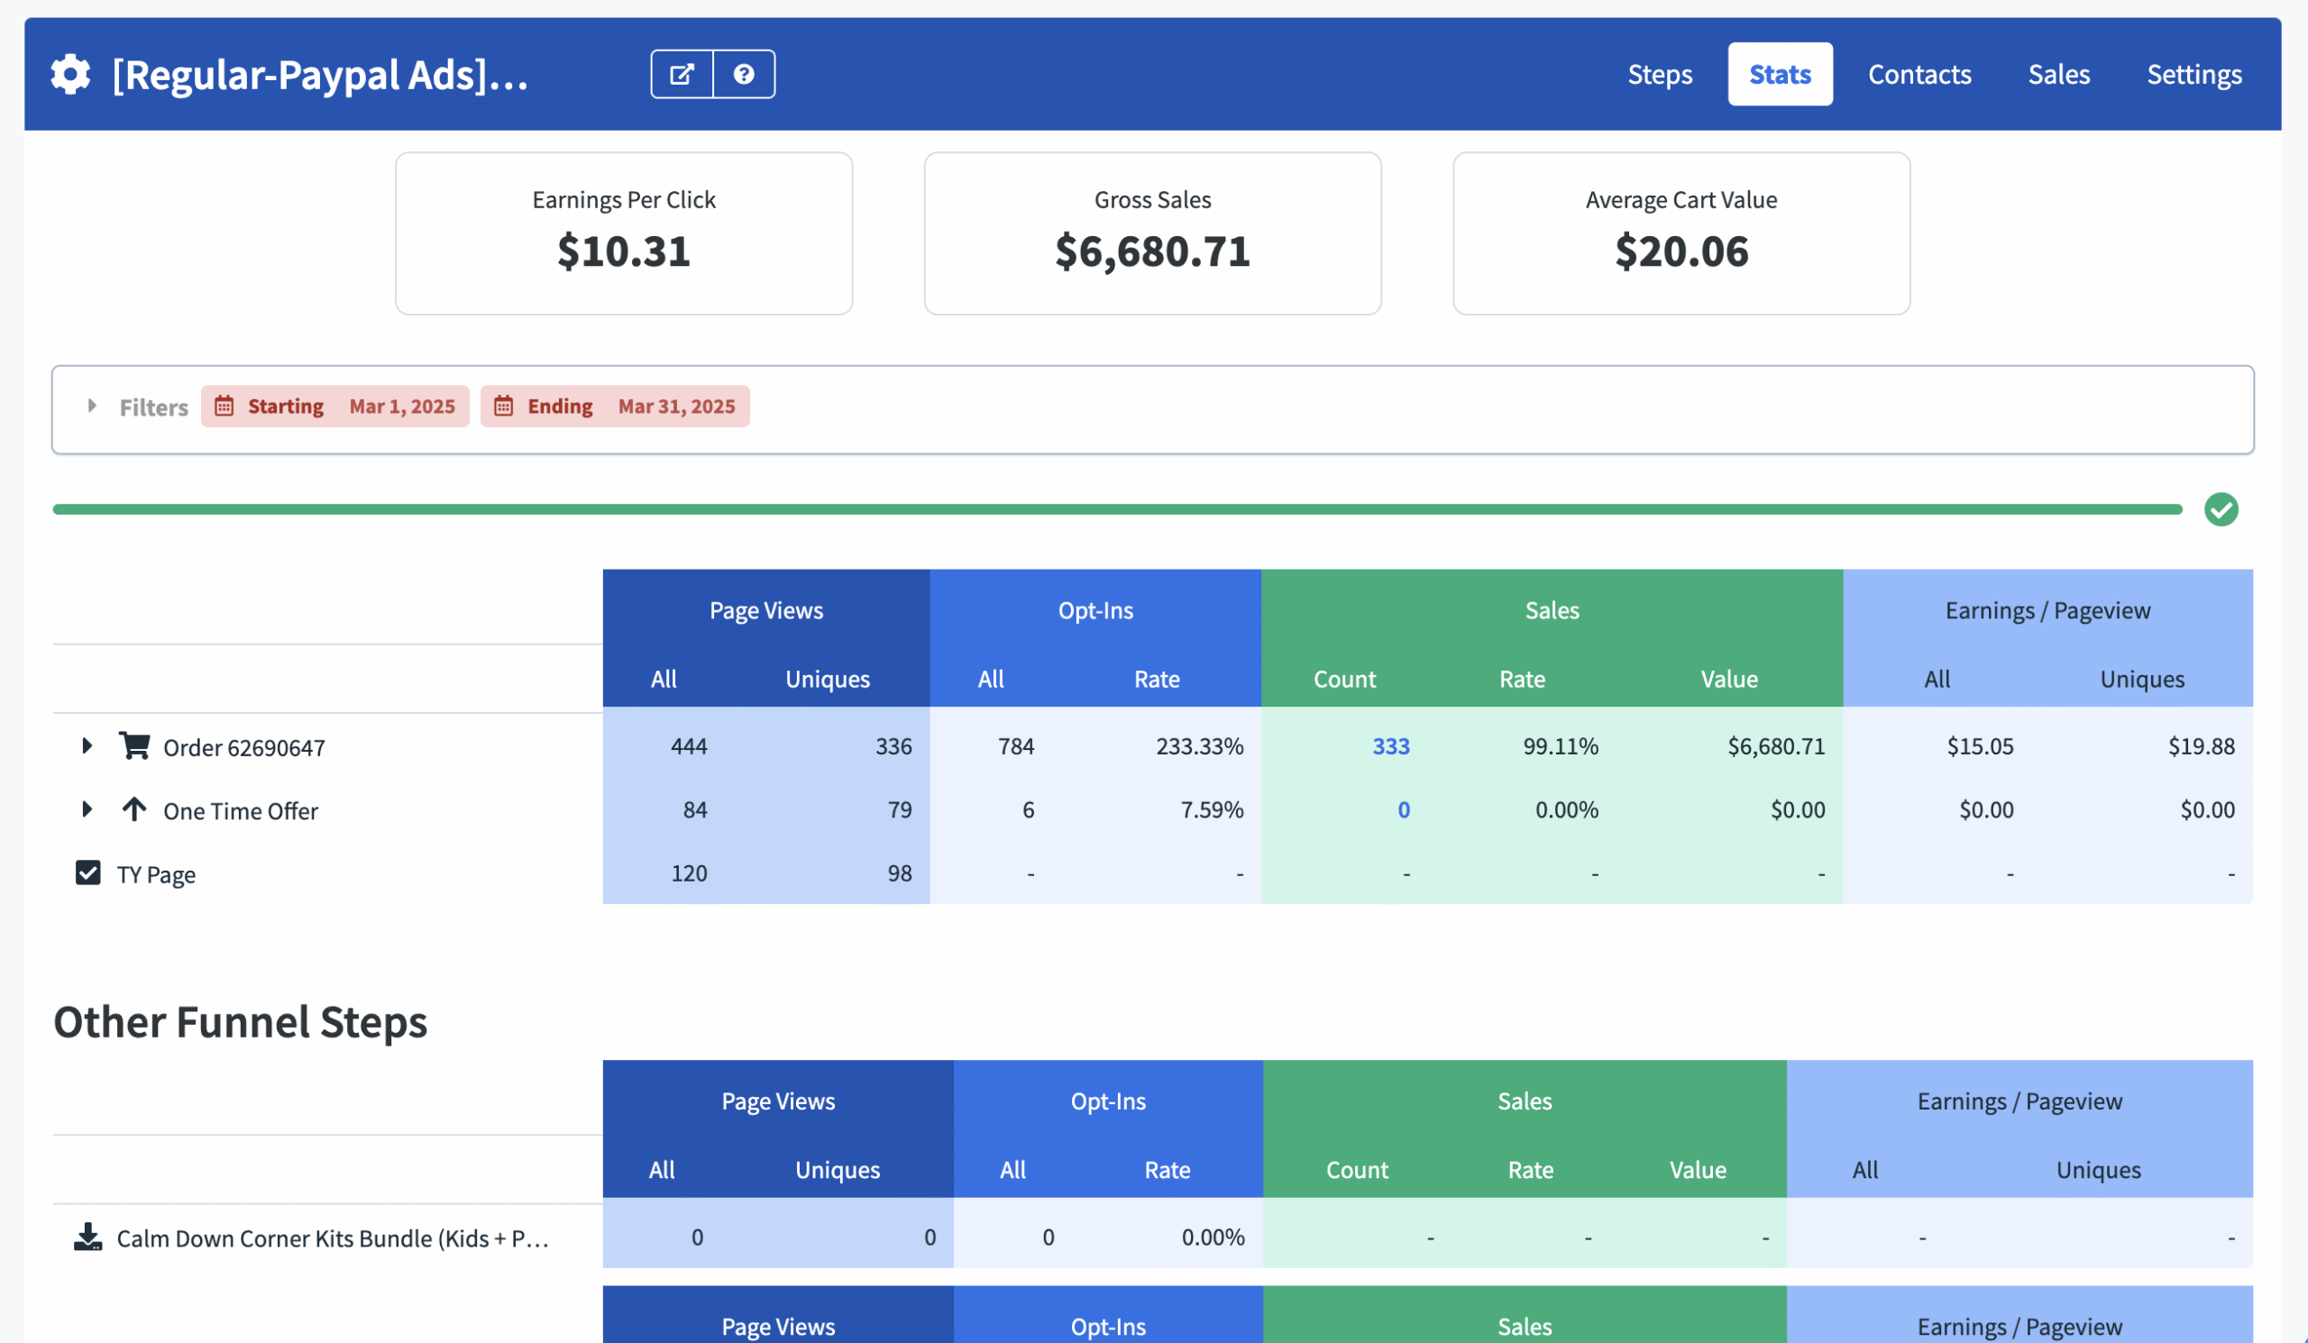
Task: Switch to the Steps tab
Action: pyautogui.click(x=1660, y=74)
